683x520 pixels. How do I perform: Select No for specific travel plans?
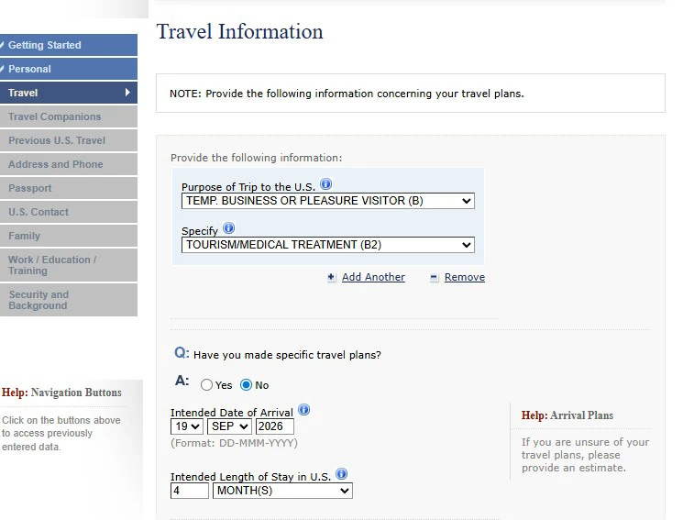[246, 385]
